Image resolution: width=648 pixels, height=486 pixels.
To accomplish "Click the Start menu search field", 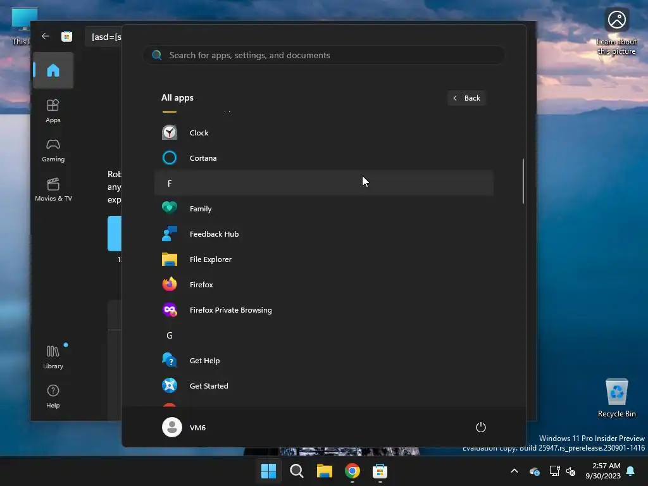I will coord(323,55).
